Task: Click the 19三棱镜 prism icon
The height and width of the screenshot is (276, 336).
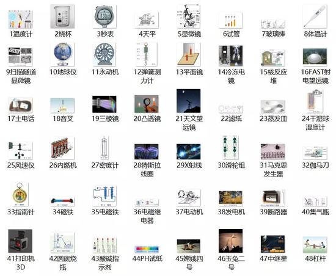Action: click(x=104, y=104)
